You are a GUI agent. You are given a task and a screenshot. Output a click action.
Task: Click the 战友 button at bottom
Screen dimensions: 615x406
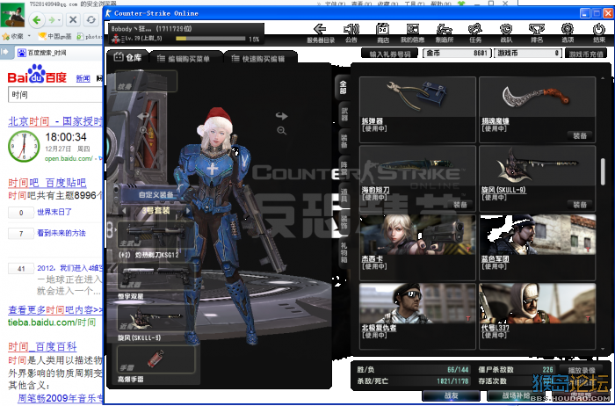(451, 395)
